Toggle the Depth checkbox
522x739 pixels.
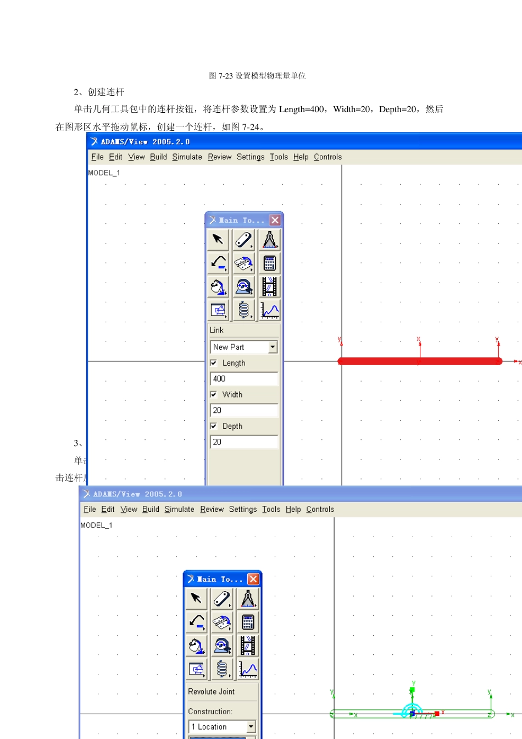(x=214, y=426)
